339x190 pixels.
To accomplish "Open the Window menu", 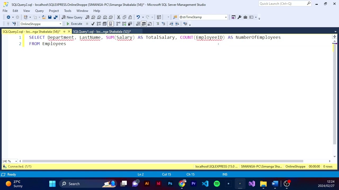I will pos(82,11).
